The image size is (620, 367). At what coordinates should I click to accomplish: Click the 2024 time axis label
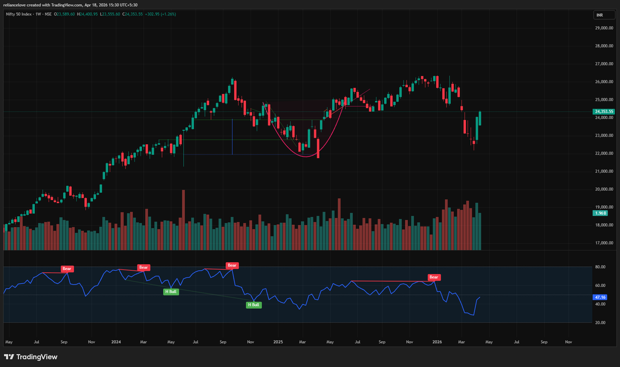(x=115, y=342)
